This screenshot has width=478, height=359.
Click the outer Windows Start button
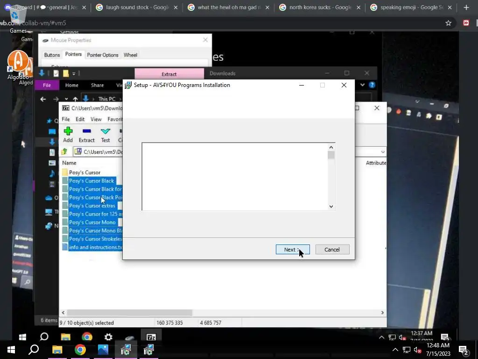(x=11, y=350)
